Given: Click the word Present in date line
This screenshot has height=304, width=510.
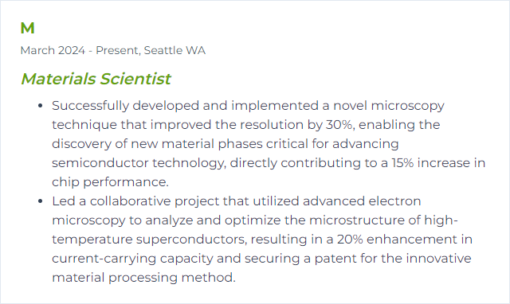Looking at the screenshot, I should (118, 51).
